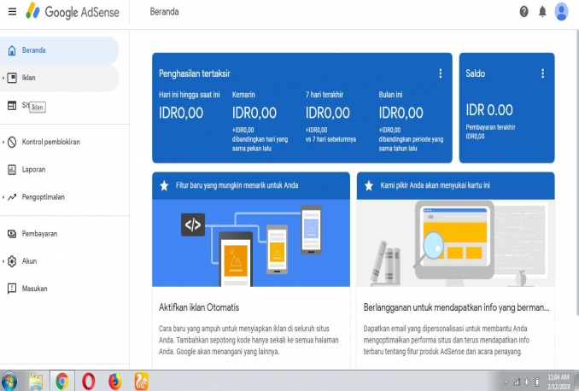
Task: Open Masukan feedback item
Action: 34,289
